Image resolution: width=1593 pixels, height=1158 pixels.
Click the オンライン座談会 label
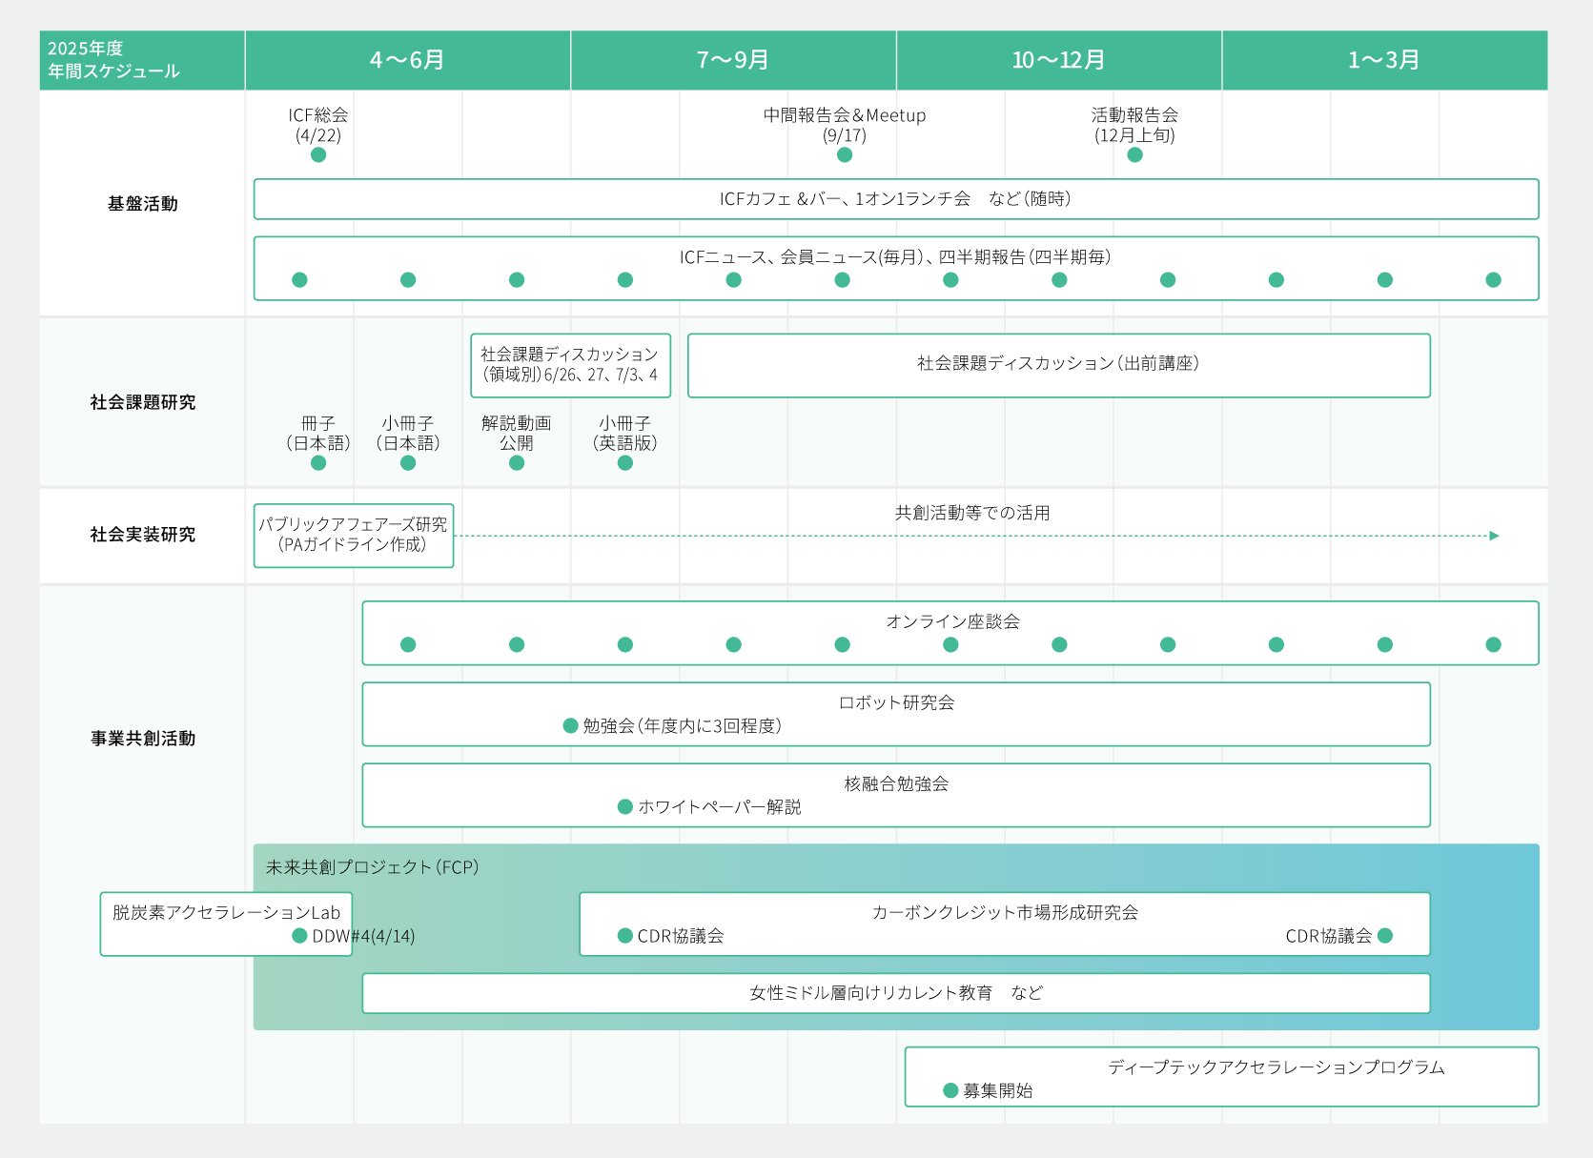click(953, 621)
